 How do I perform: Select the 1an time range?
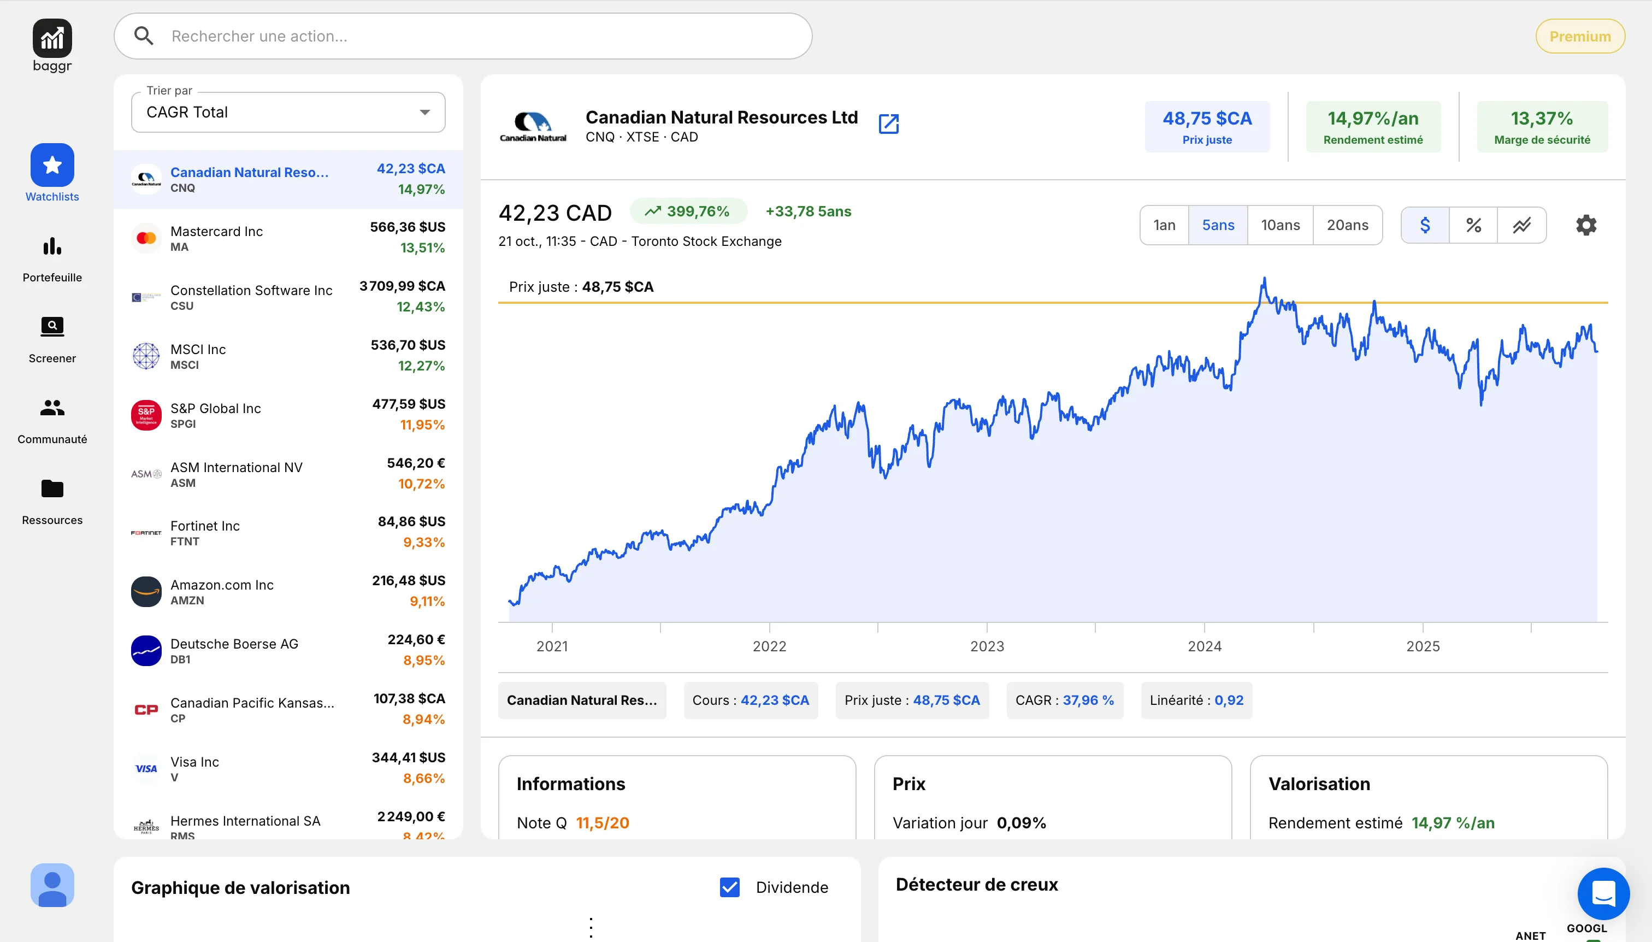(1164, 225)
